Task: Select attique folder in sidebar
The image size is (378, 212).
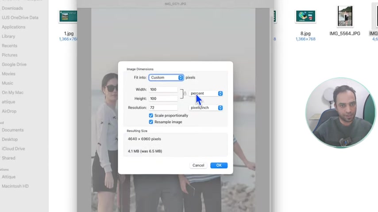Action: [x=8, y=102]
